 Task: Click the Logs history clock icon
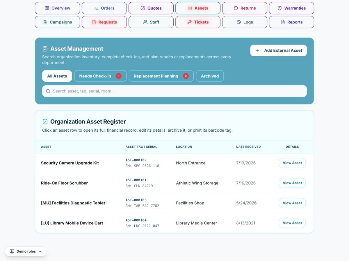click(x=239, y=22)
